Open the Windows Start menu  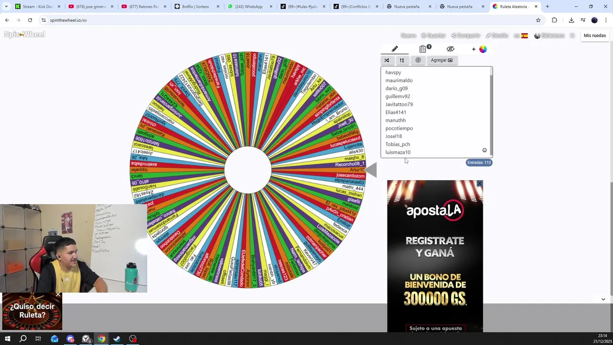click(8, 339)
